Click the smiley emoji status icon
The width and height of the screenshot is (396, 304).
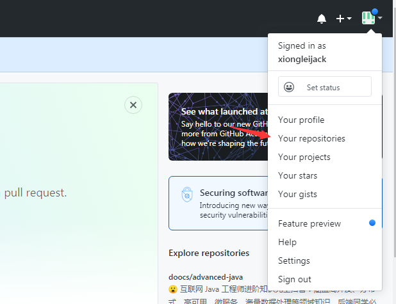click(x=289, y=87)
